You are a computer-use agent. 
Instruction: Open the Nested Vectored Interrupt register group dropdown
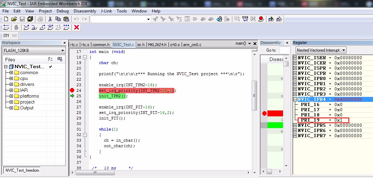point(343,50)
